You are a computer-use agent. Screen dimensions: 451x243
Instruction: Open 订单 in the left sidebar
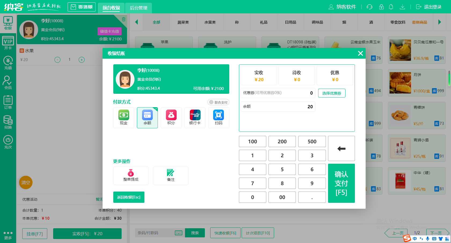[8, 102]
